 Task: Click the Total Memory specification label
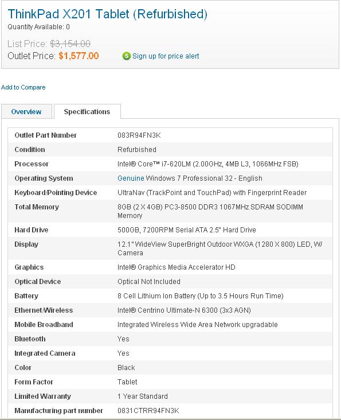37,207
